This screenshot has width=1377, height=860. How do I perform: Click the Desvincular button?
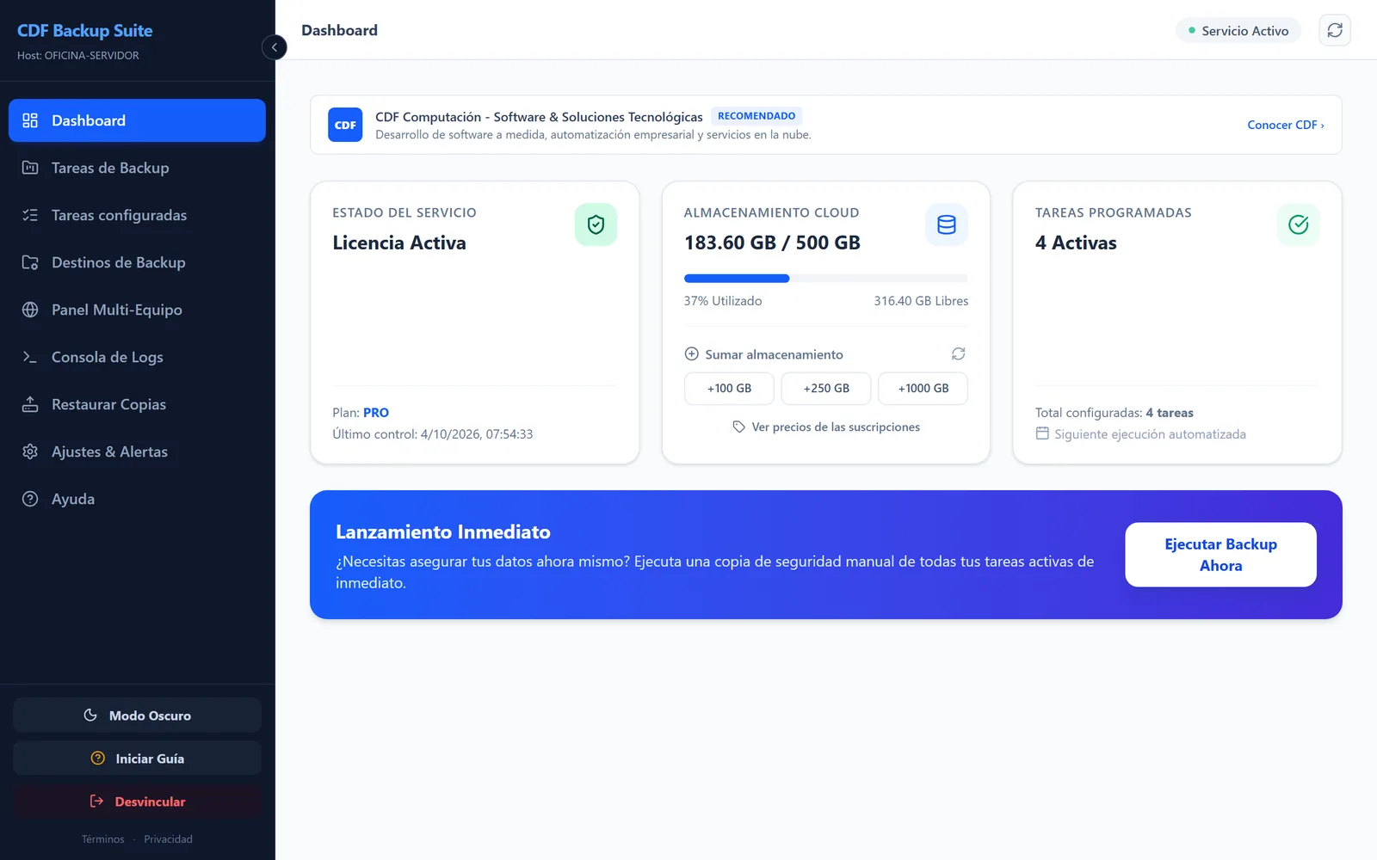click(x=137, y=802)
